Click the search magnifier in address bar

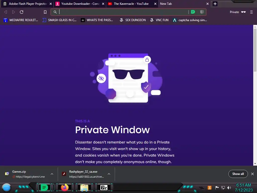[55, 12]
